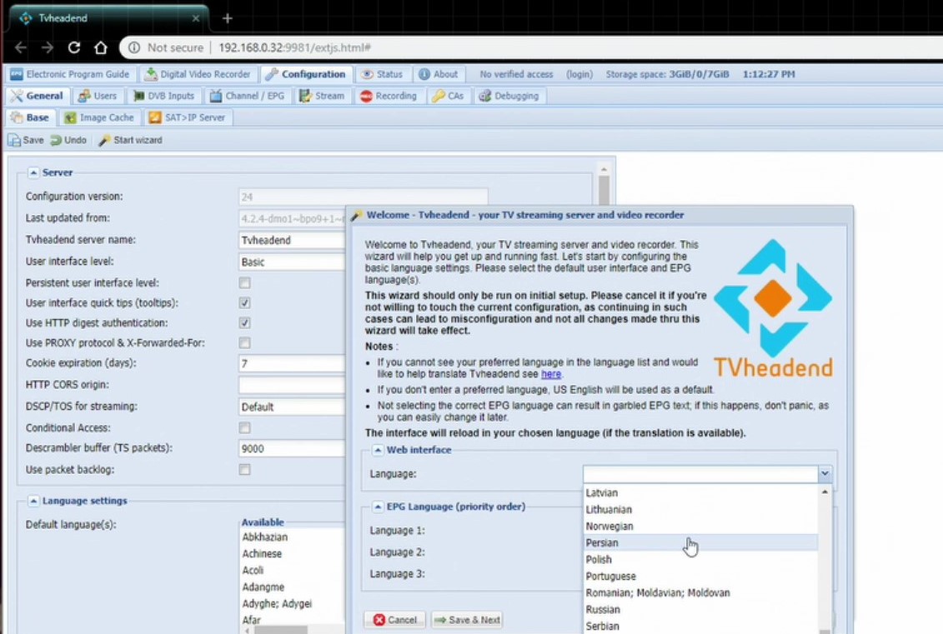Click the Tvheadend server name field
The width and height of the screenshot is (943, 634).
(293, 241)
